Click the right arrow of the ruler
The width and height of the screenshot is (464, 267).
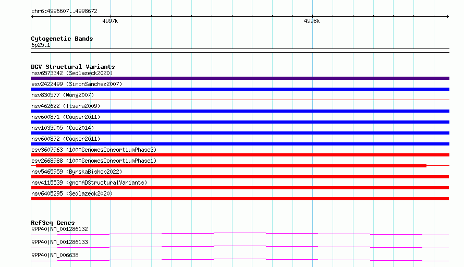[448, 17]
